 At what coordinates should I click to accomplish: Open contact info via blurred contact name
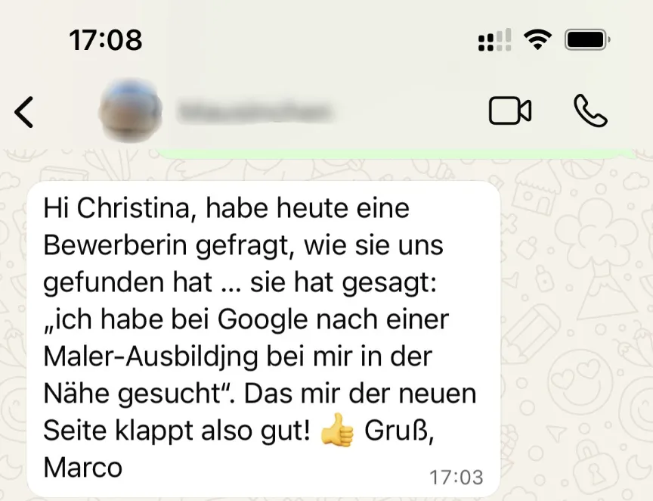[x=255, y=111]
